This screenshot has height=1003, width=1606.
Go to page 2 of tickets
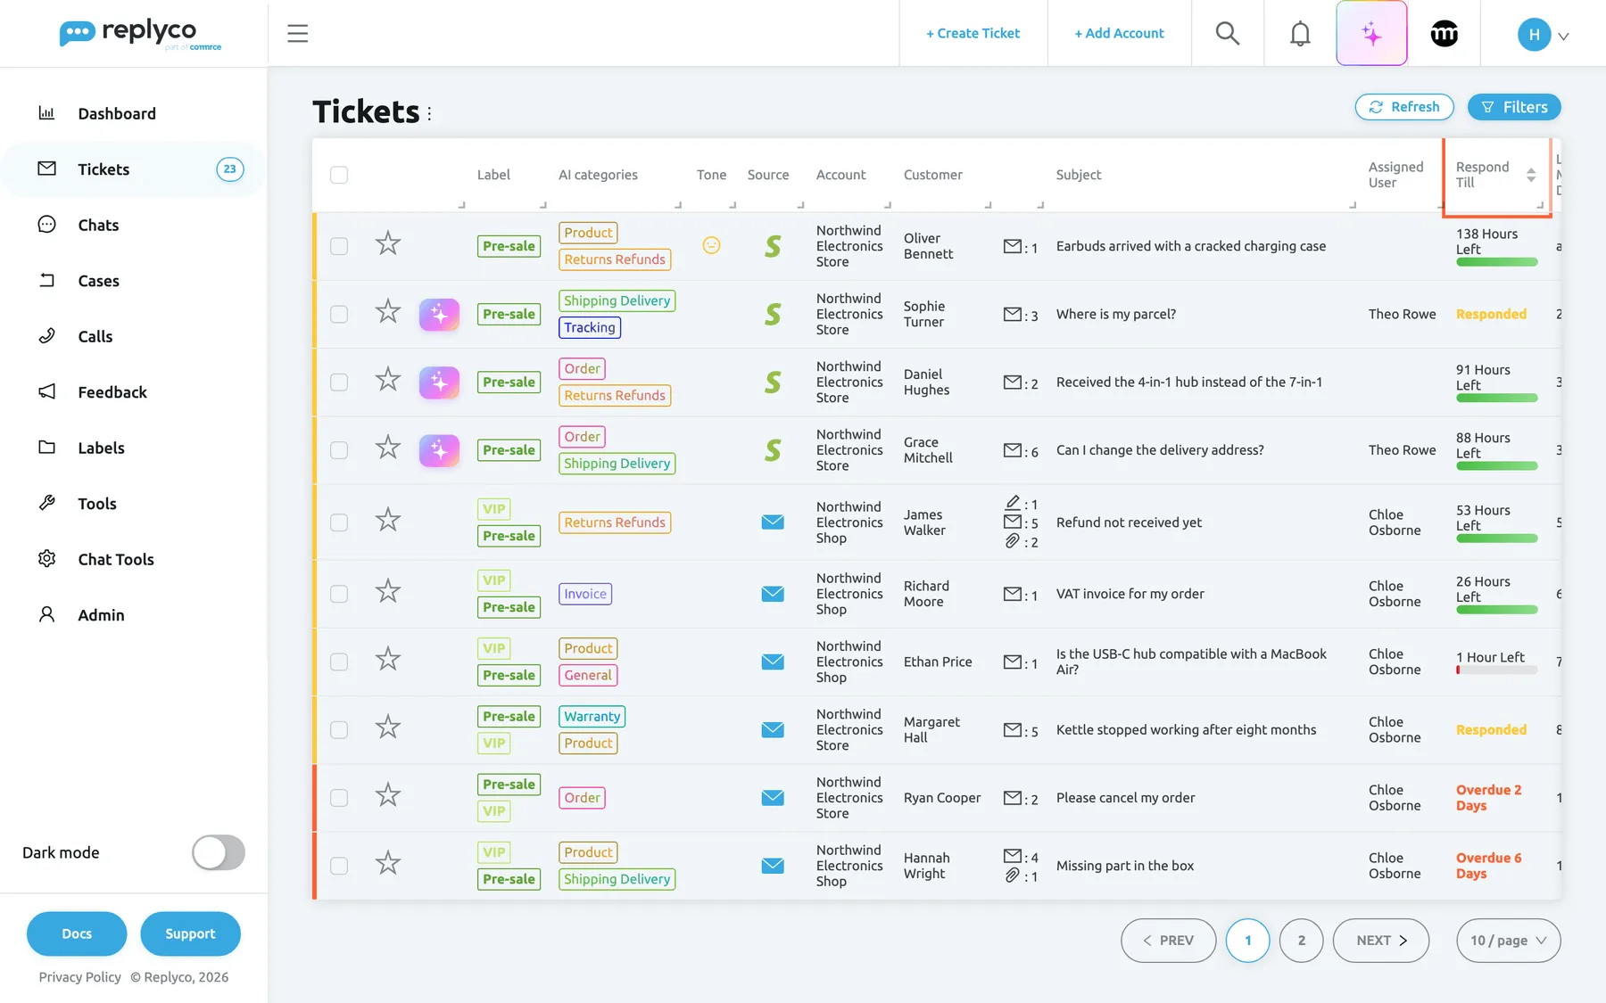click(x=1301, y=941)
